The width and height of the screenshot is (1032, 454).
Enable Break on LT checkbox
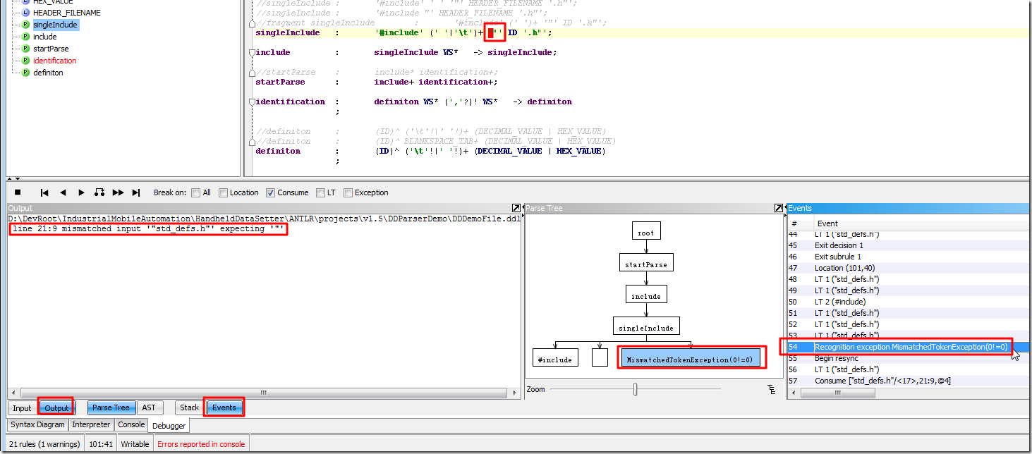pyautogui.click(x=321, y=192)
